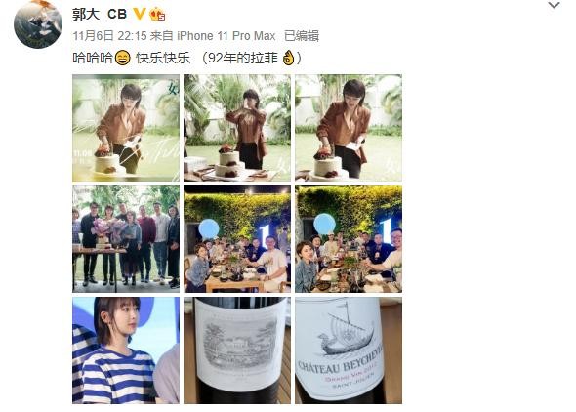The image size is (576, 412).
Task: Click the iPhone 11 Pro Max source link
Action: pos(226,36)
